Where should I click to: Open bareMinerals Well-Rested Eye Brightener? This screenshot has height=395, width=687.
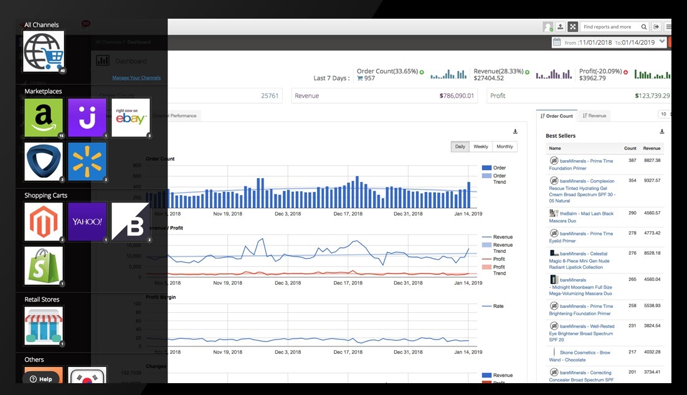point(582,333)
